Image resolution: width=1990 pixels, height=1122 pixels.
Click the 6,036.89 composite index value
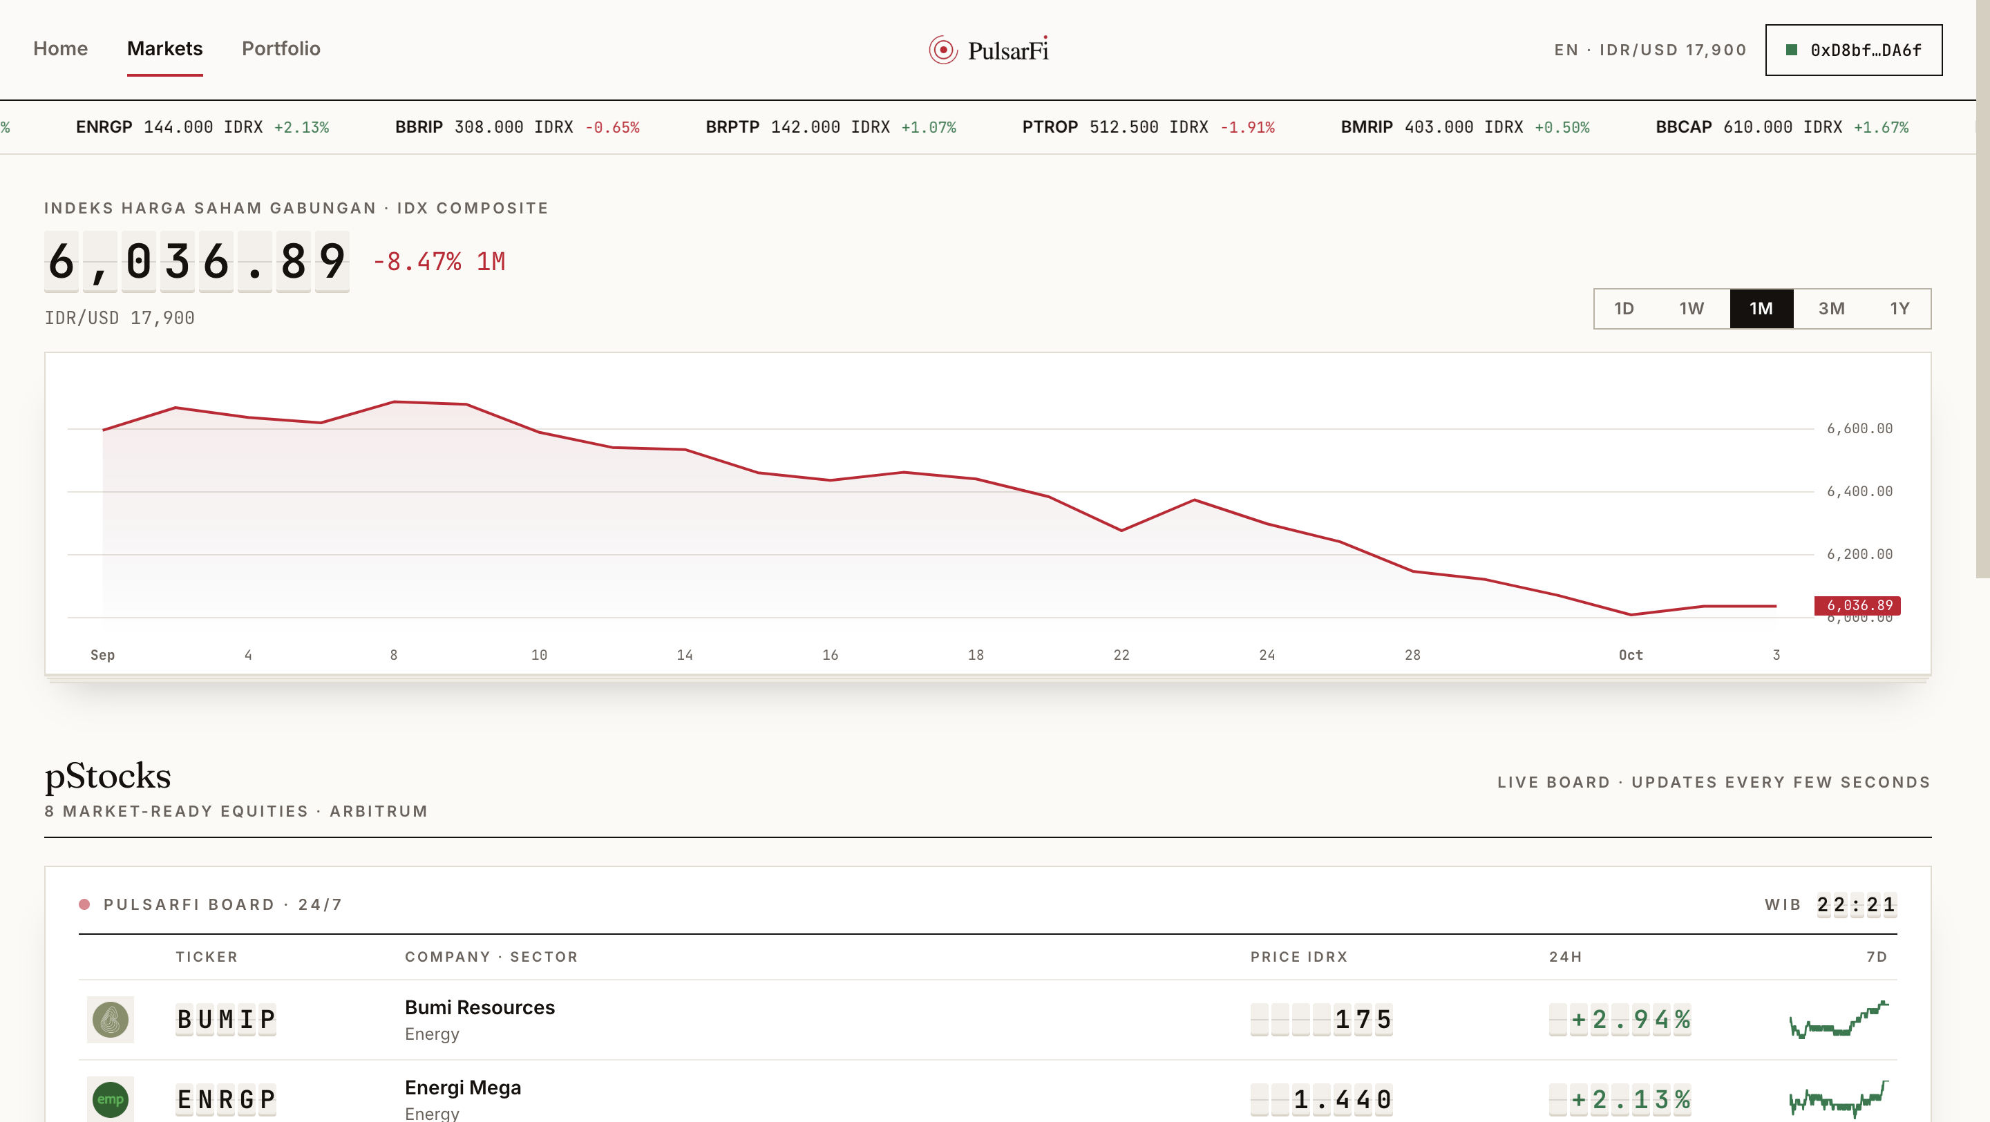197,261
